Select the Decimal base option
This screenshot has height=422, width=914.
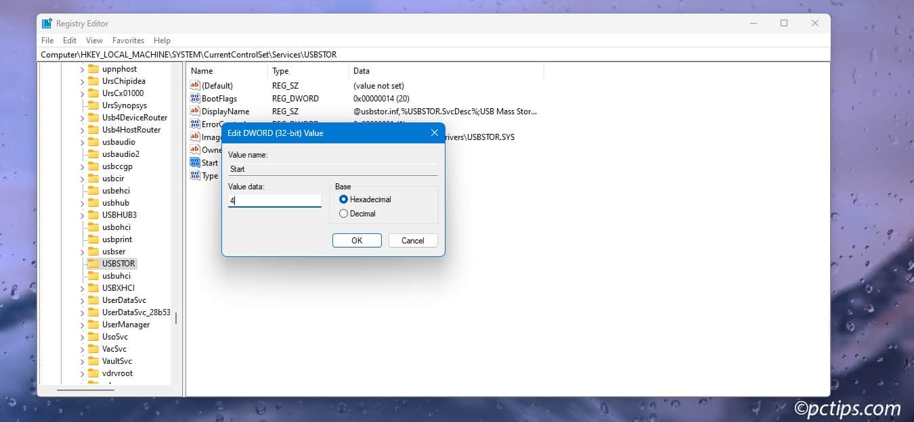pyautogui.click(x=343, y=214)
